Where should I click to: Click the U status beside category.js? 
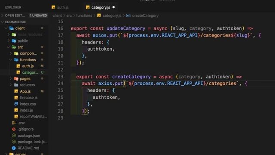(42, 72)
